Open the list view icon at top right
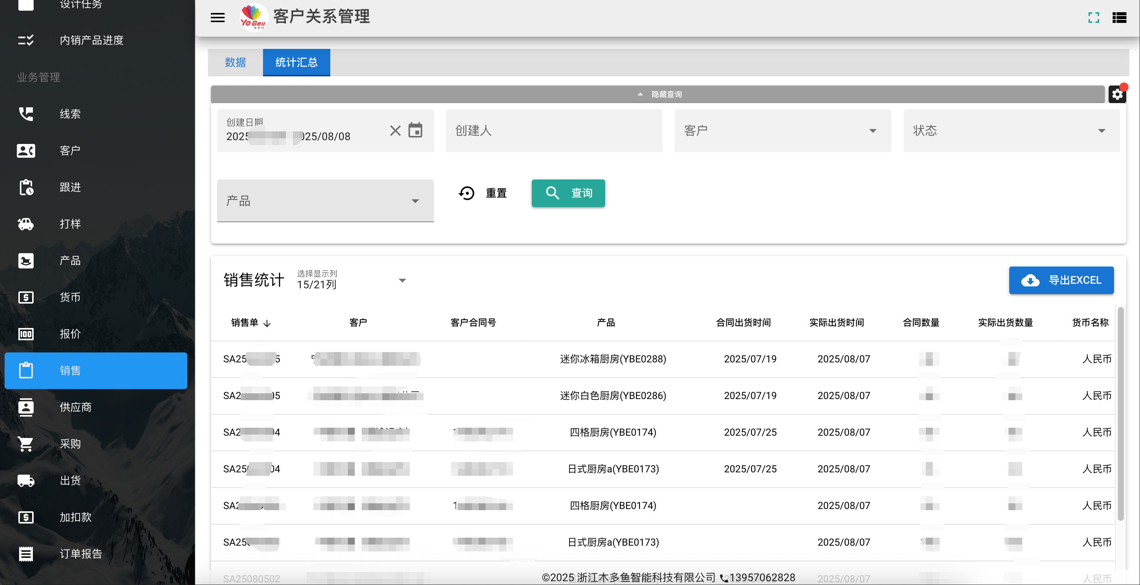The width and height of the screenshot is (1140, 585). pos(1119,18)
